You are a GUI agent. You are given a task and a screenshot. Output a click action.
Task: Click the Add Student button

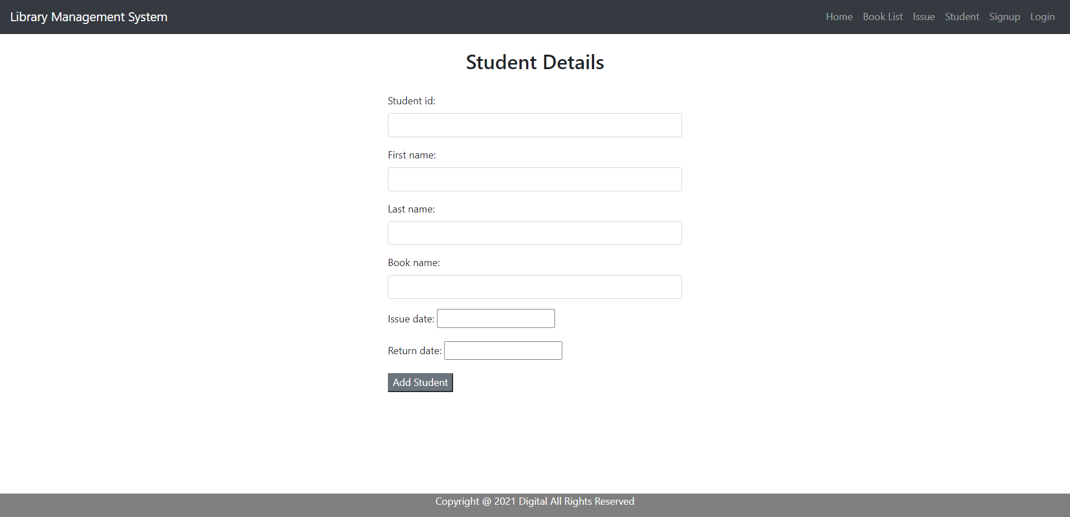pos(420,382)
